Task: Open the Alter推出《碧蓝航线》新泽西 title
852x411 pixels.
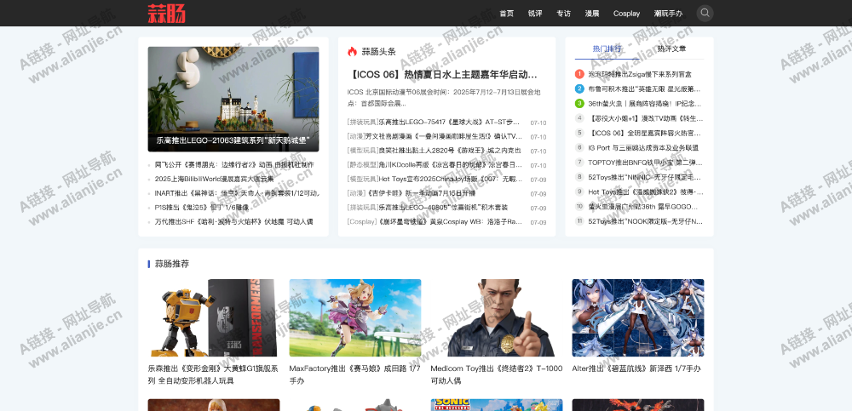Action: (636, 368)
